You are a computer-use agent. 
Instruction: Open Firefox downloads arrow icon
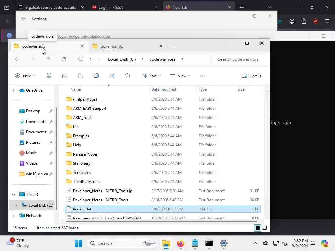[280, 21]
